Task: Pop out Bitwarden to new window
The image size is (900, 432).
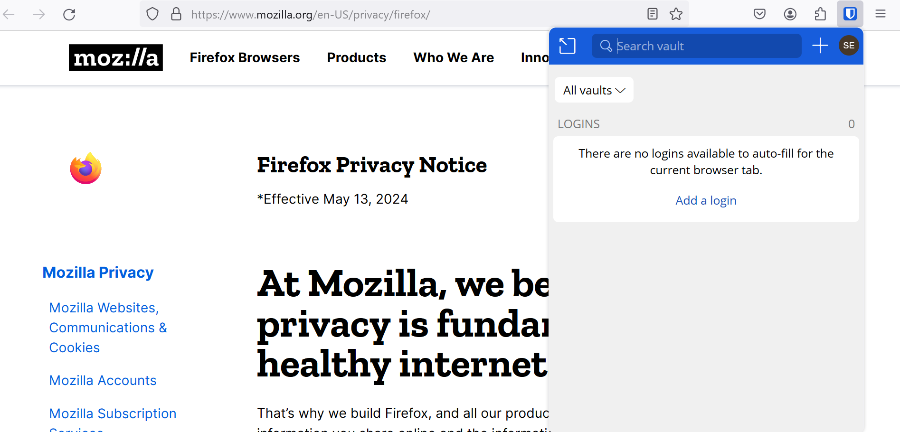Action: click(567, 46)
